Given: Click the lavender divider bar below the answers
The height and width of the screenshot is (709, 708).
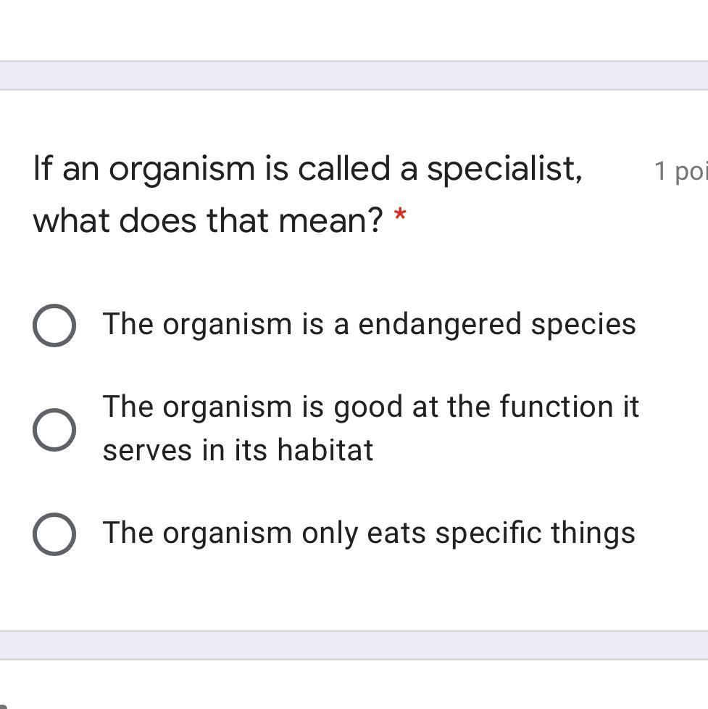Looking at the screenshot, I should click(x=354, y=645).
